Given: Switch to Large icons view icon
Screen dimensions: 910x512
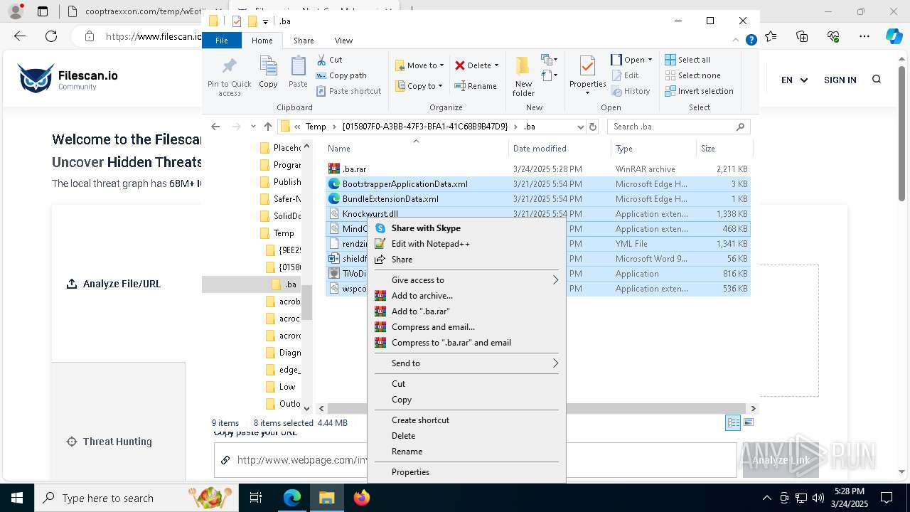Looking at the screenshot, I should click(x=748, y=423).
